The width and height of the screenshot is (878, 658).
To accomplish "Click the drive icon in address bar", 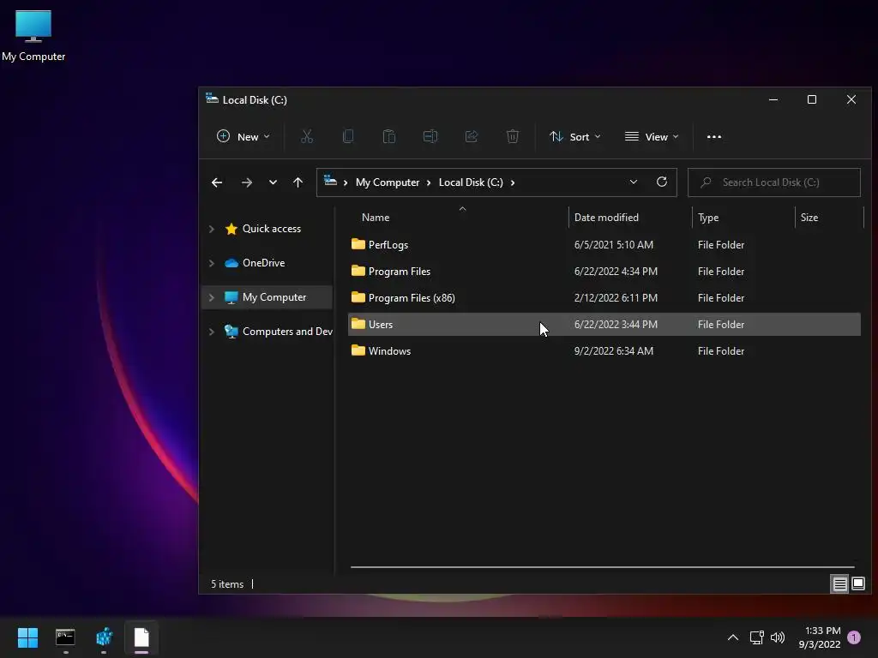I will coord(330,181).
